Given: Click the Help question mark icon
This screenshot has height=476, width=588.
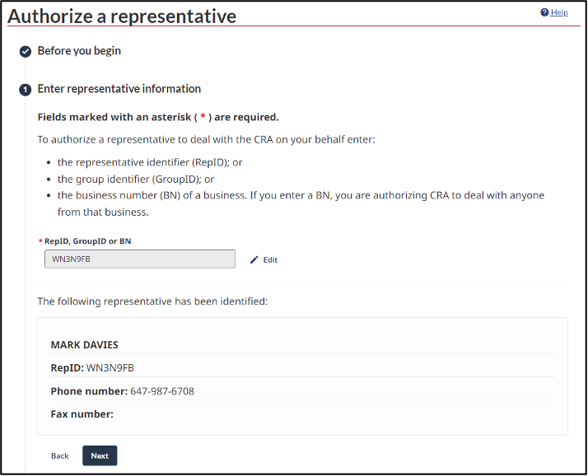Looking at the screenshot, I should [544, 12].
